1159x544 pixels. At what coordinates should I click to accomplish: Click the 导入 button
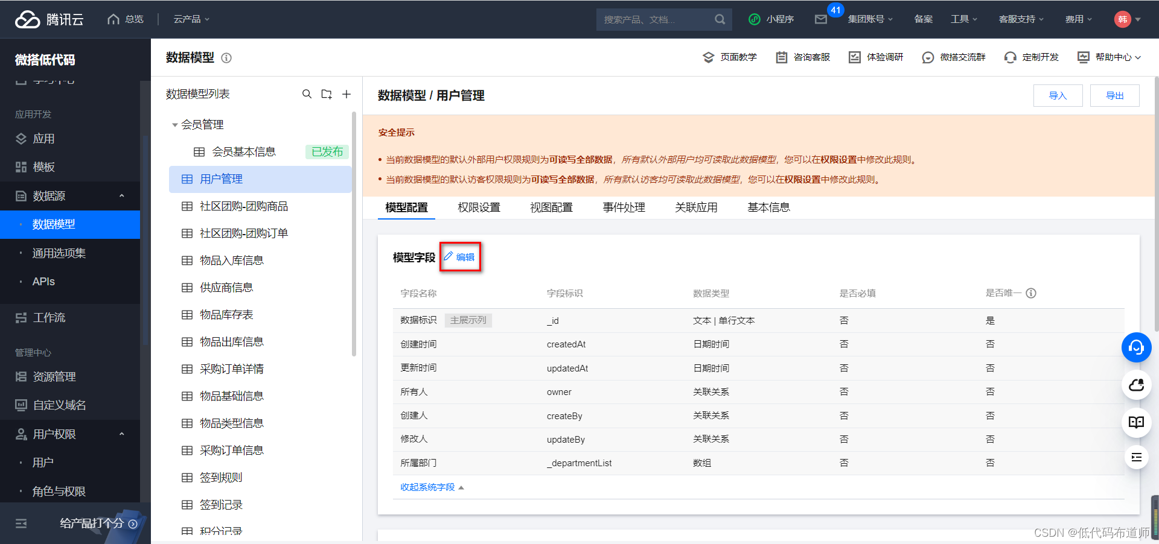pyautogui.click(x=1058, y=95)
